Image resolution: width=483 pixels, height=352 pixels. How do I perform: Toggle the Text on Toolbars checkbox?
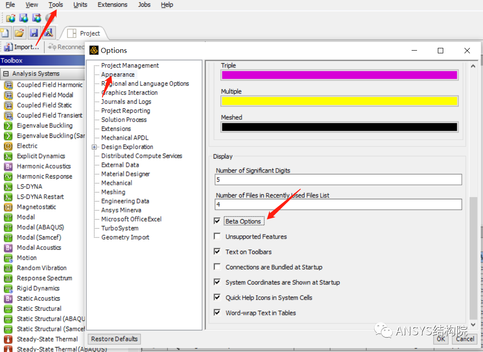click(x=217, y=251)
